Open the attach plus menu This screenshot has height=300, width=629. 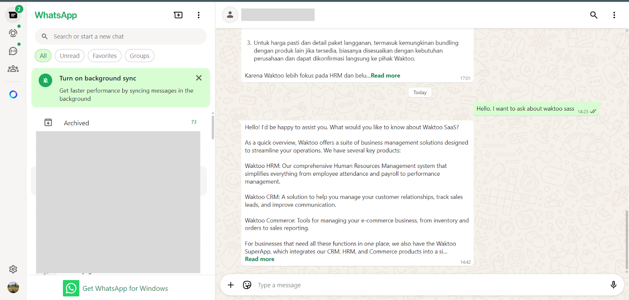click(x=231, y=285)
